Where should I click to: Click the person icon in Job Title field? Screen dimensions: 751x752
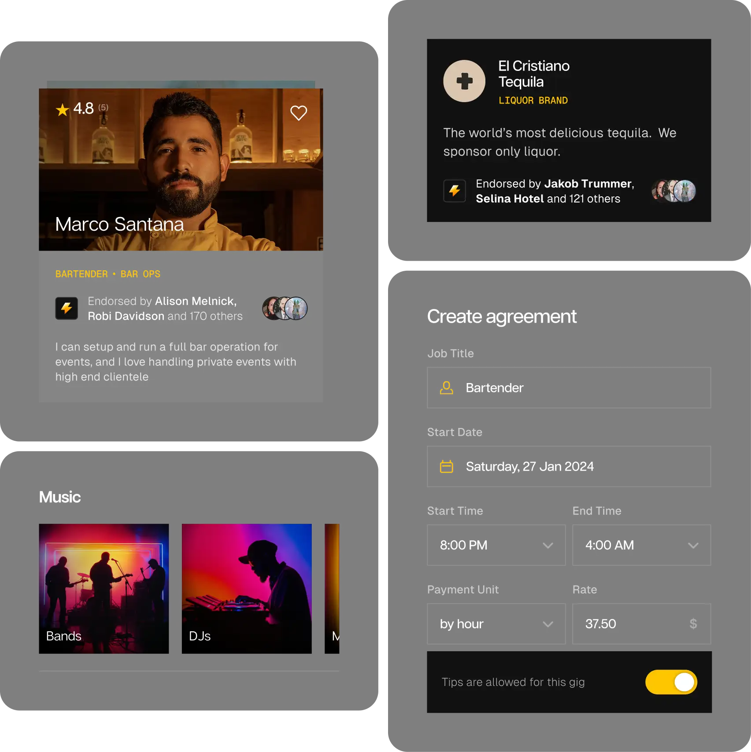[x=446, y=388]
